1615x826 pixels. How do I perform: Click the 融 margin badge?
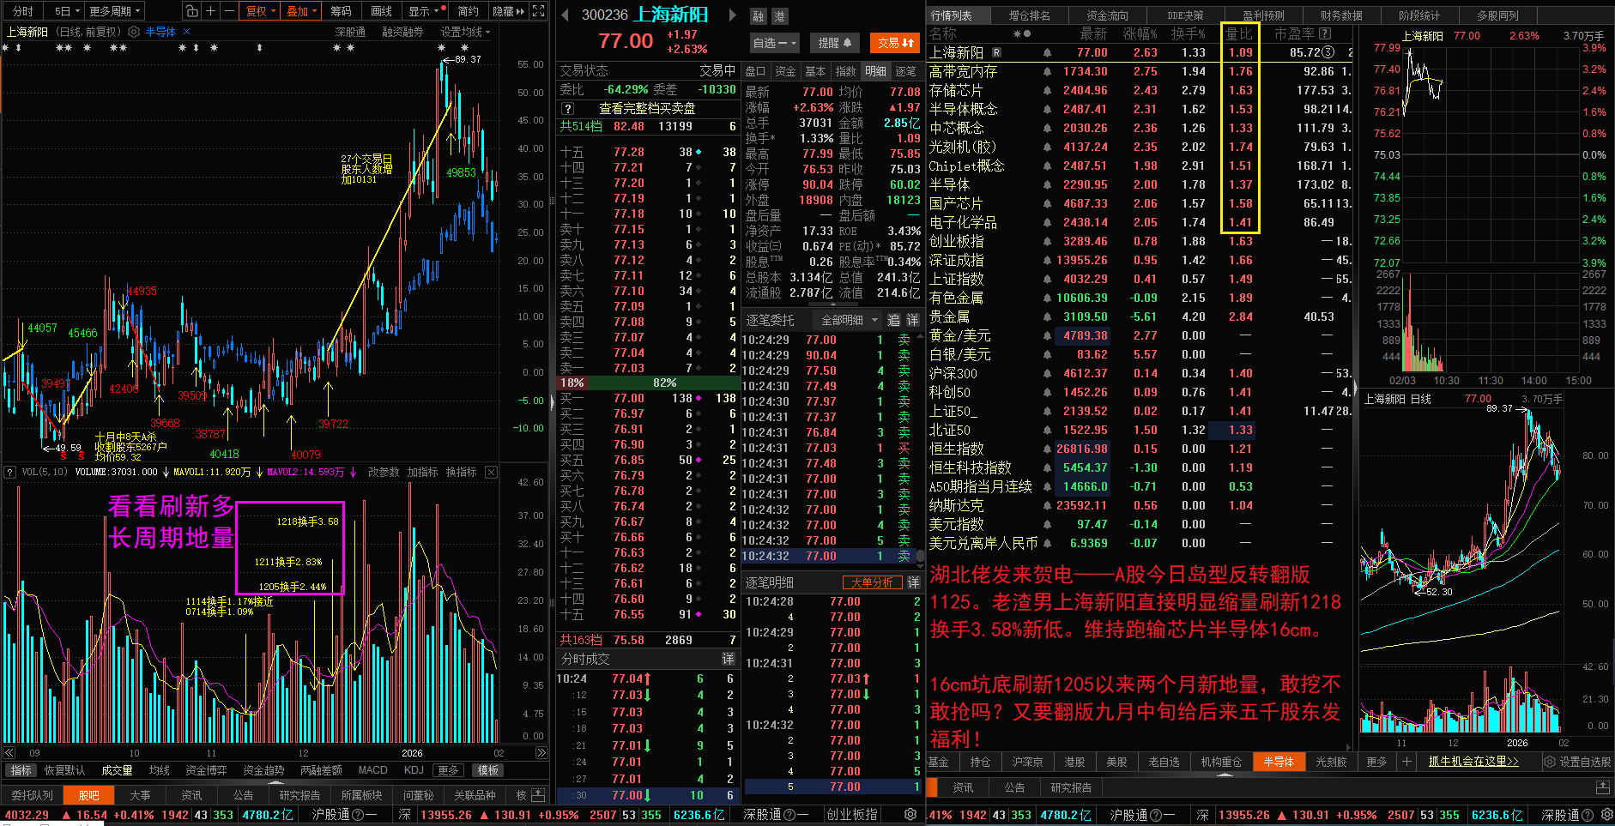tap(759, 16)
